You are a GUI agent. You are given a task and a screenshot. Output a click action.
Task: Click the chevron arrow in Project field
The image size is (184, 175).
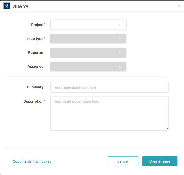tap(120, 25)
